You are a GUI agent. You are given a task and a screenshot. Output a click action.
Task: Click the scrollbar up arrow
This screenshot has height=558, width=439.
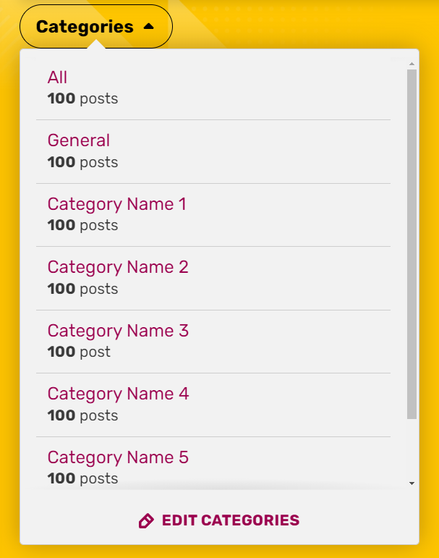coord(412,64)
